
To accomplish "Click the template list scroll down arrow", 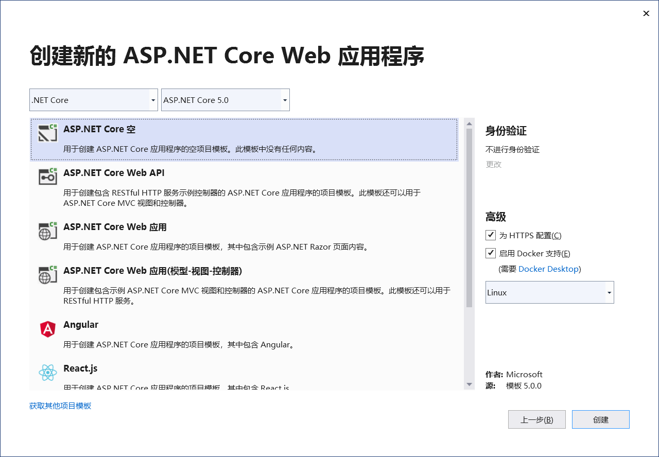I will [x=469, y=384].
